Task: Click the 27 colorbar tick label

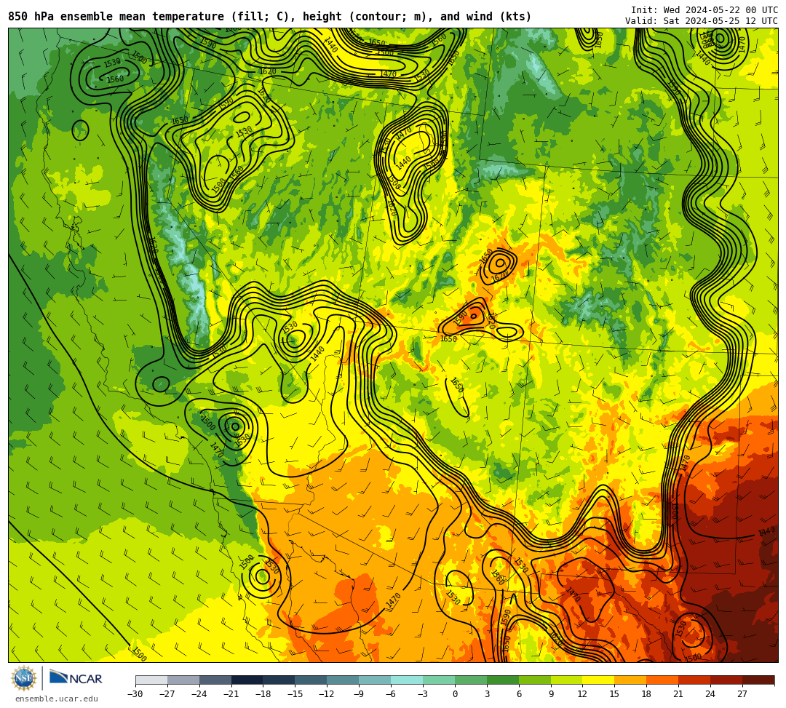Action: coord(742,694)
